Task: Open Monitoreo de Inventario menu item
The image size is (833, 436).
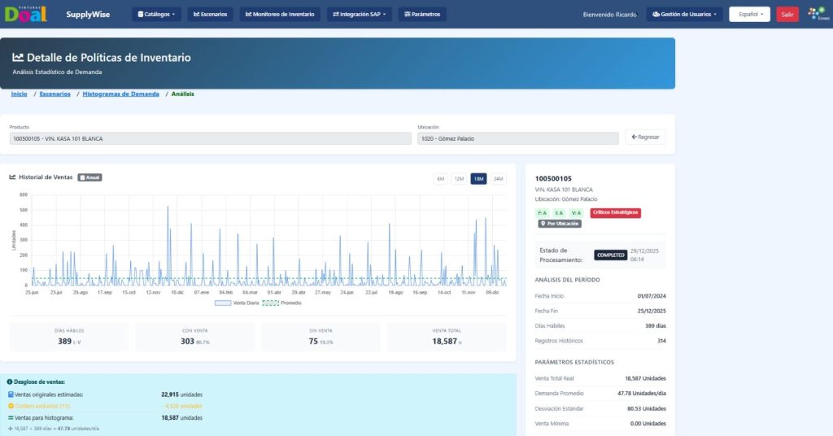Action: [x=279, y=15]
